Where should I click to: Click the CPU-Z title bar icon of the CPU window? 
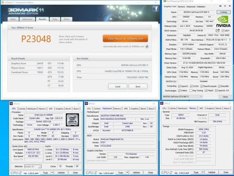pyautogui.click(x=11, y=104)
